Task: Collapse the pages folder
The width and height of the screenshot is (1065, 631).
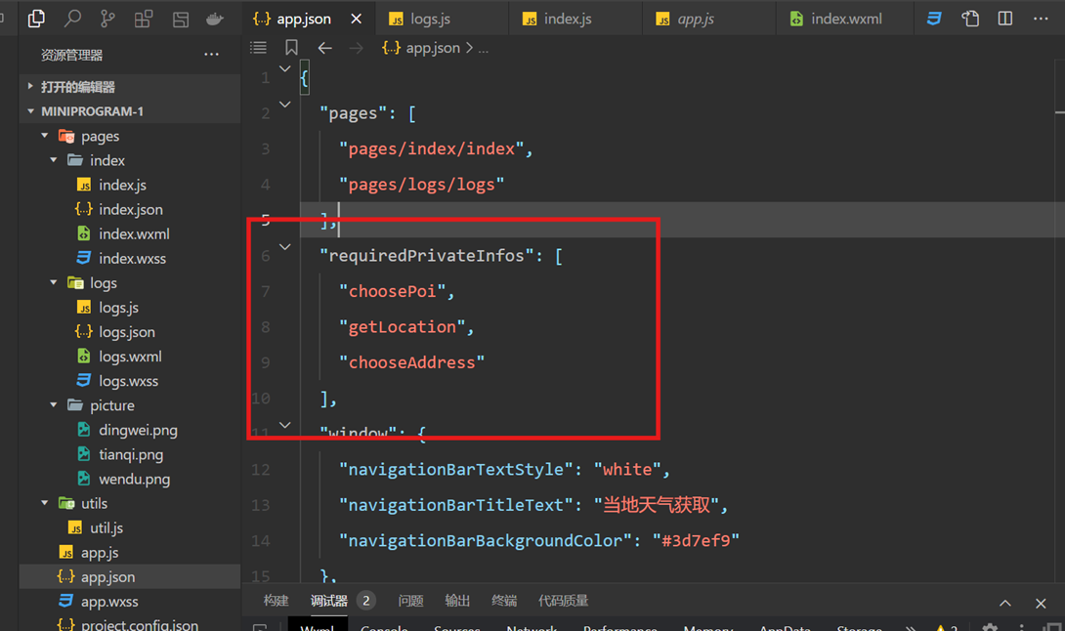Action: (45, 136)
